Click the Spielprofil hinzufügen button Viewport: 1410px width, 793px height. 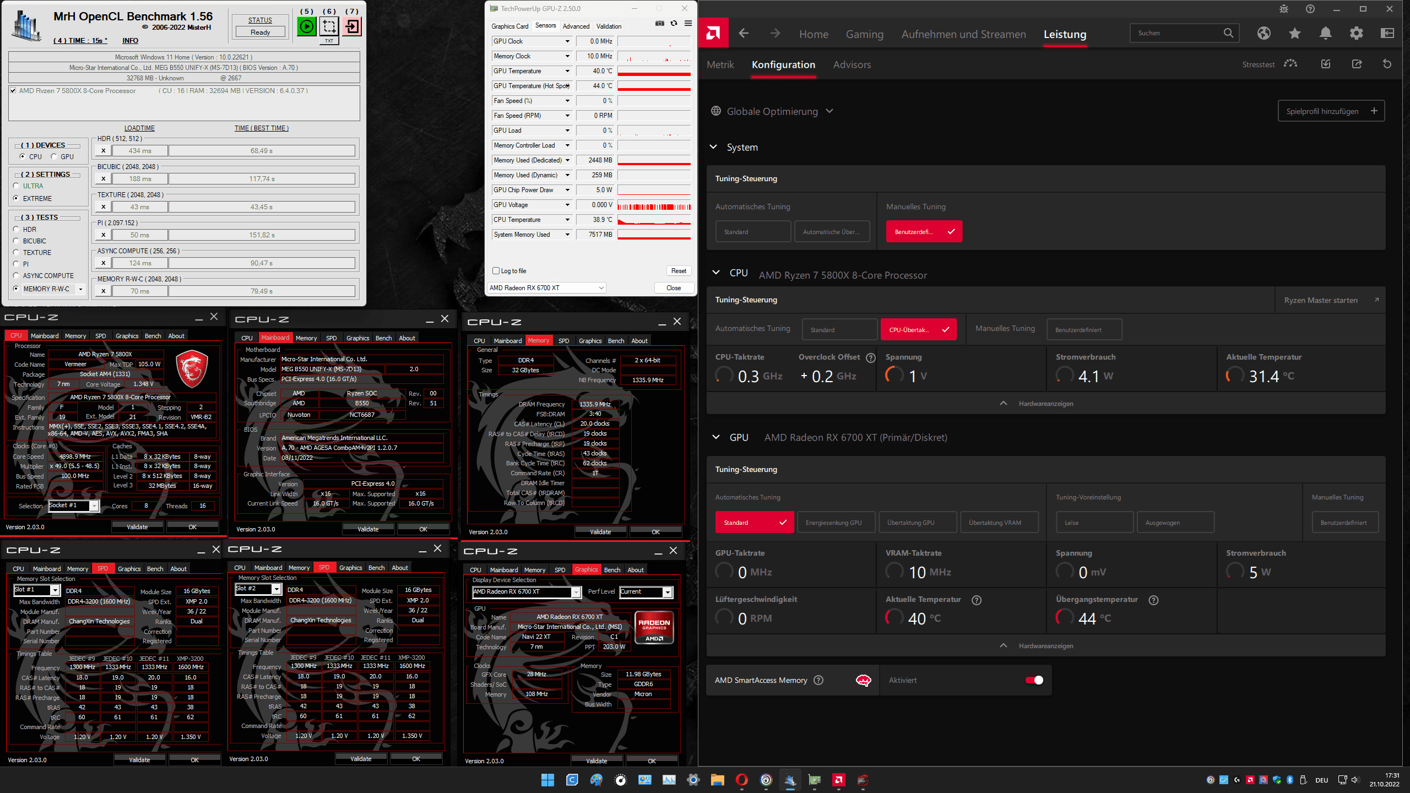(1330, 111)
